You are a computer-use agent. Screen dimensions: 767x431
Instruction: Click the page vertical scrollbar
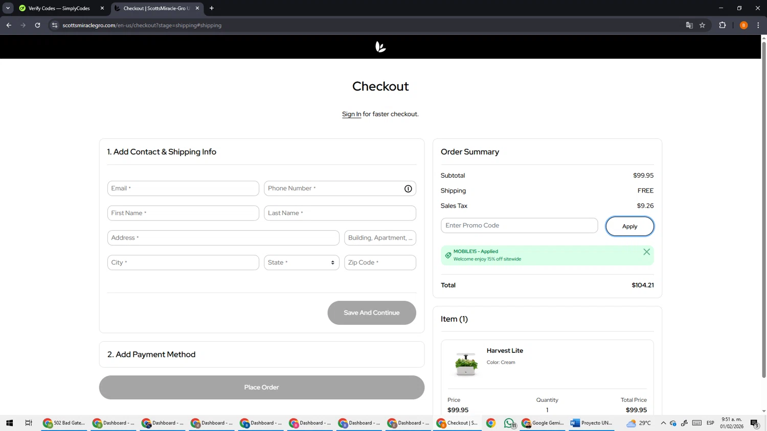[763, 209]
